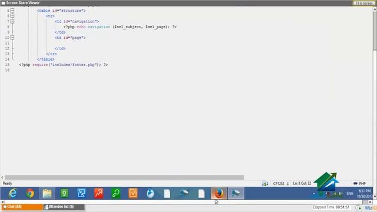Open the Chat (All) tab
The width and height of the screenshot is (377, 212).
pyautogui.click(x=22, y=207)
